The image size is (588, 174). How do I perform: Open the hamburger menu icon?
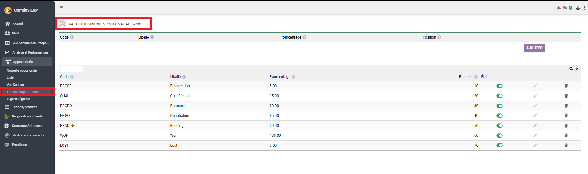[61, 8]
